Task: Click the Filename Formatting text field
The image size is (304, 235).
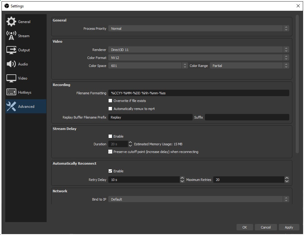Action: 198,93
